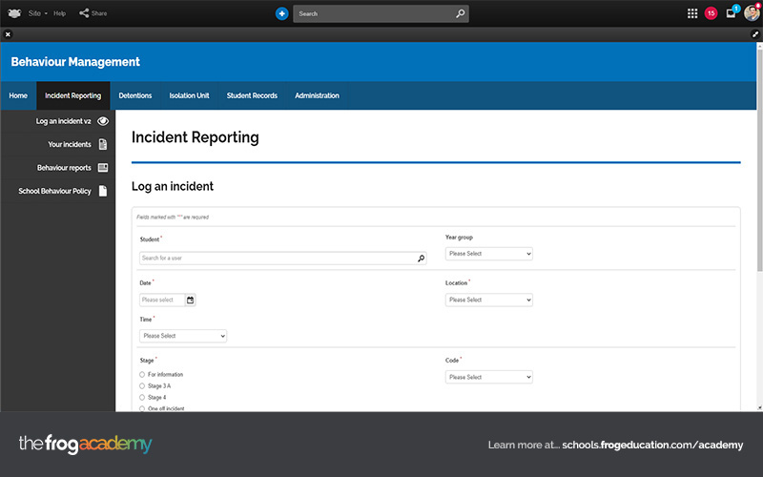Expand the Year group dropdown
This screenshot has height=477, width=763.
tap(489, 254)
